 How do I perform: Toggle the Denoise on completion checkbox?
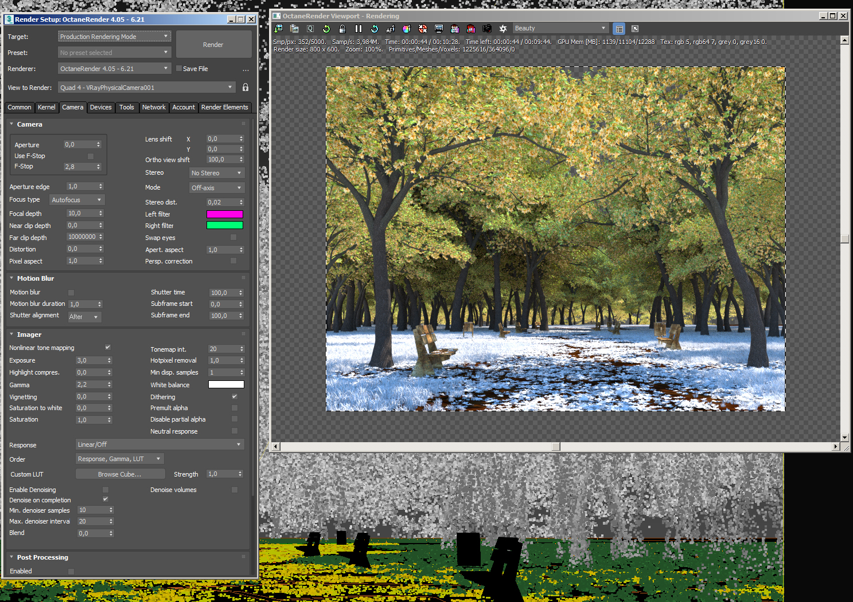pos(106,499)
